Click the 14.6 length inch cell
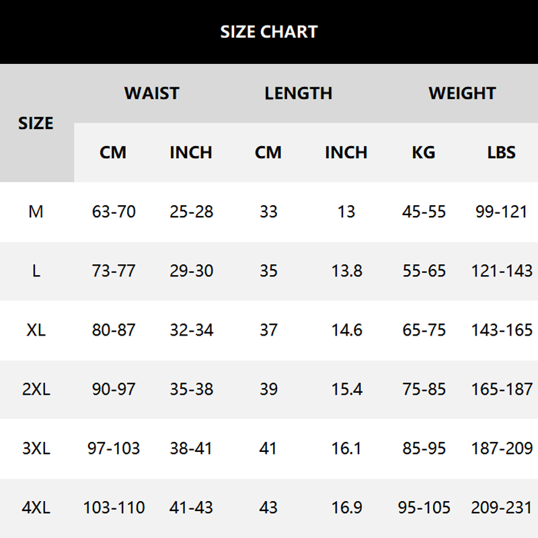 [x=346, y=330]
